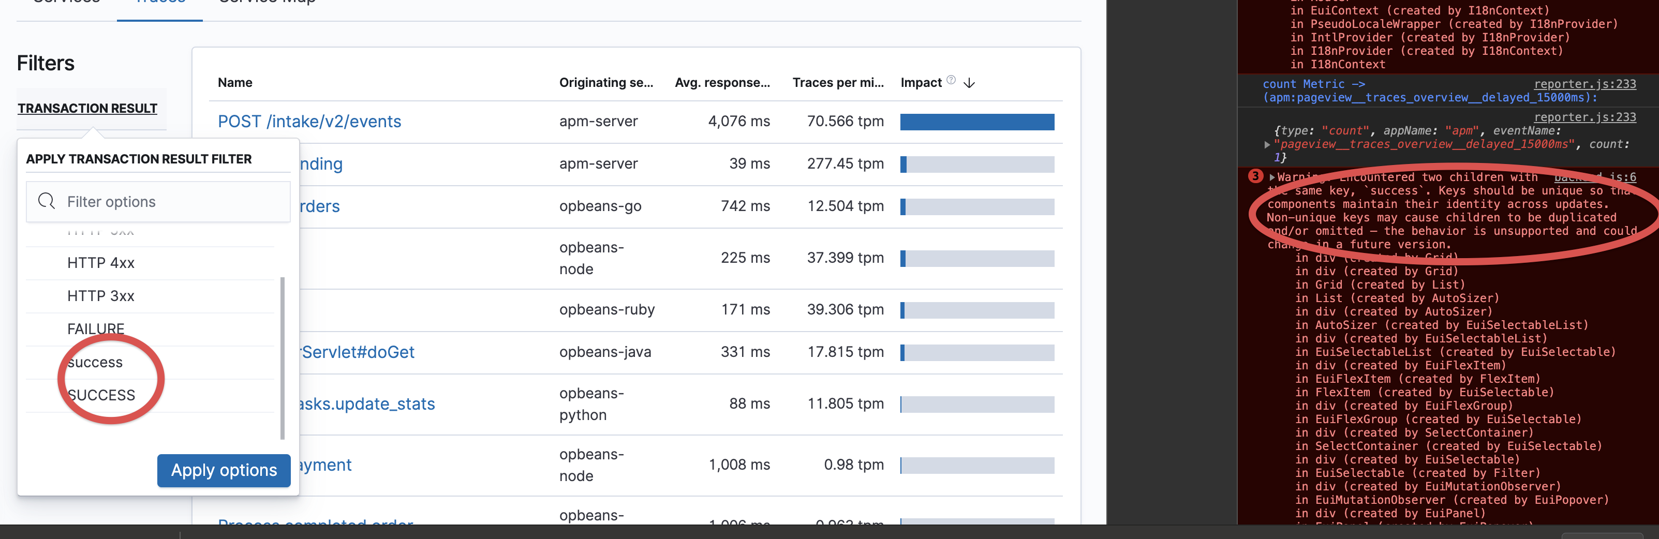Click the search magnifier icon in filter options
The image size is (1659, 539).
tap(46, 201)
